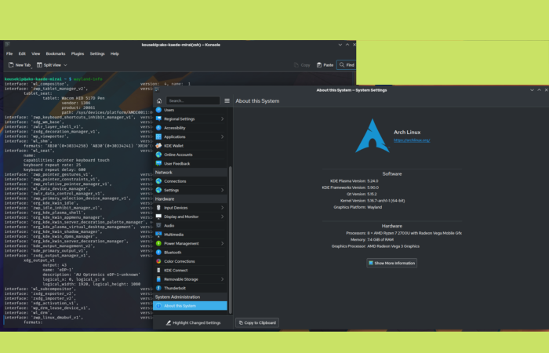Select the User Feedback icon

click(158, 163)
